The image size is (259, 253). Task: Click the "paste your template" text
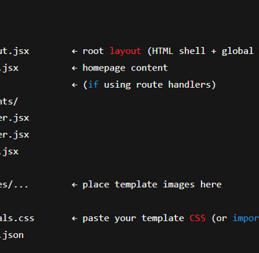tap(133, 218)
